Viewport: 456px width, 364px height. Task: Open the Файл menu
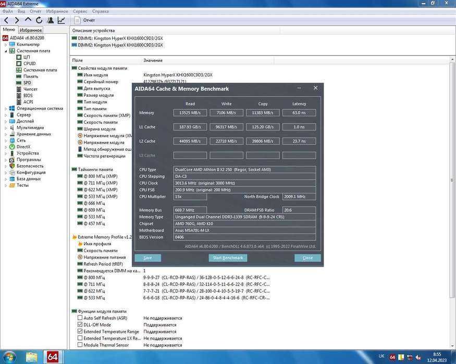(x=8, y=11)
